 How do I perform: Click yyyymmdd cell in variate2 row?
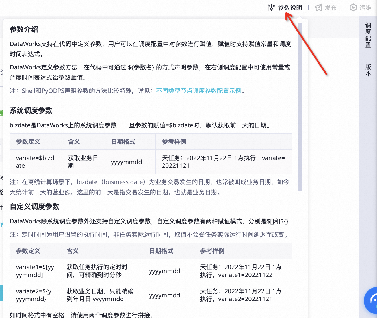tap(168, 295)
